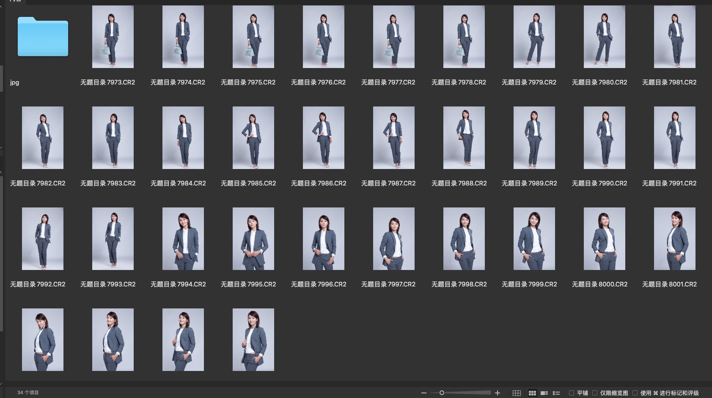
Task: Click the minus icon to shrink thumbnails
Action: 423,393
